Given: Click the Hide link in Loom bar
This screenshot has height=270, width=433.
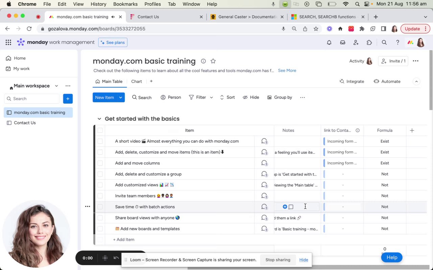Looking at the screenshot, I should tap(304, 260).
